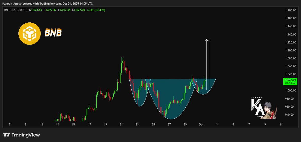Click the yellow BNB coin logo
301x142 pixels.
tap(30, 33)
